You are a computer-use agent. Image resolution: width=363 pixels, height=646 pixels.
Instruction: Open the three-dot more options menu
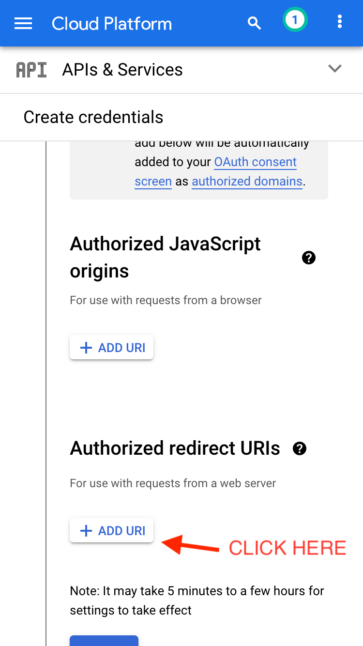[x=339, y=21]
